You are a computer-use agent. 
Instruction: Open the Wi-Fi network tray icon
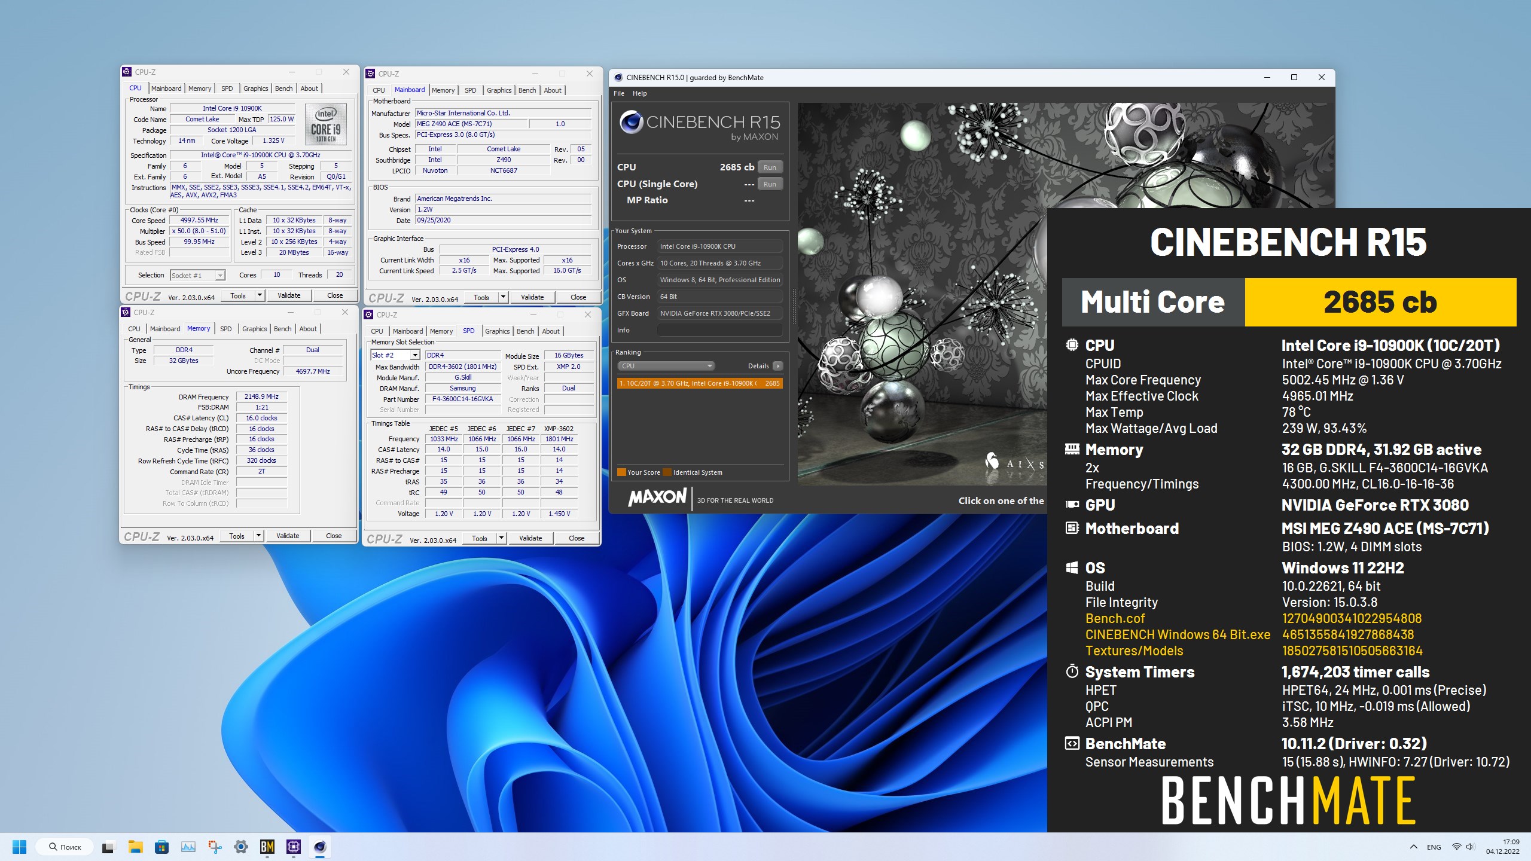(1457, 847)
